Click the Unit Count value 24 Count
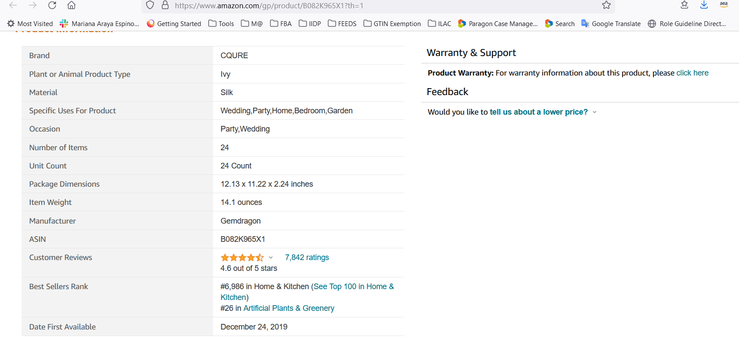739x346 pixels. 236,166
